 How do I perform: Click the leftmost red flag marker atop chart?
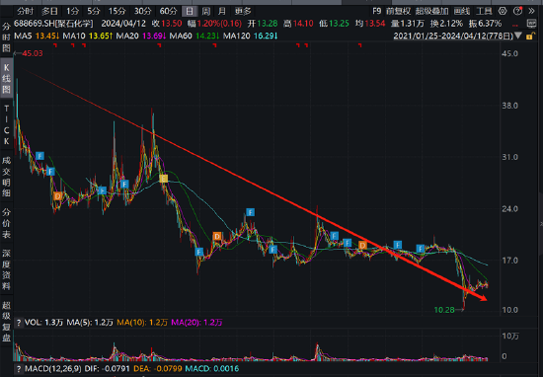(55, 45)
